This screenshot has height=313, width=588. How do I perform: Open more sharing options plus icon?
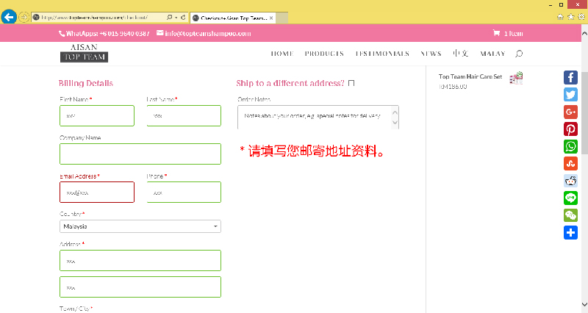pyautogui.click(x=570, y=232)
